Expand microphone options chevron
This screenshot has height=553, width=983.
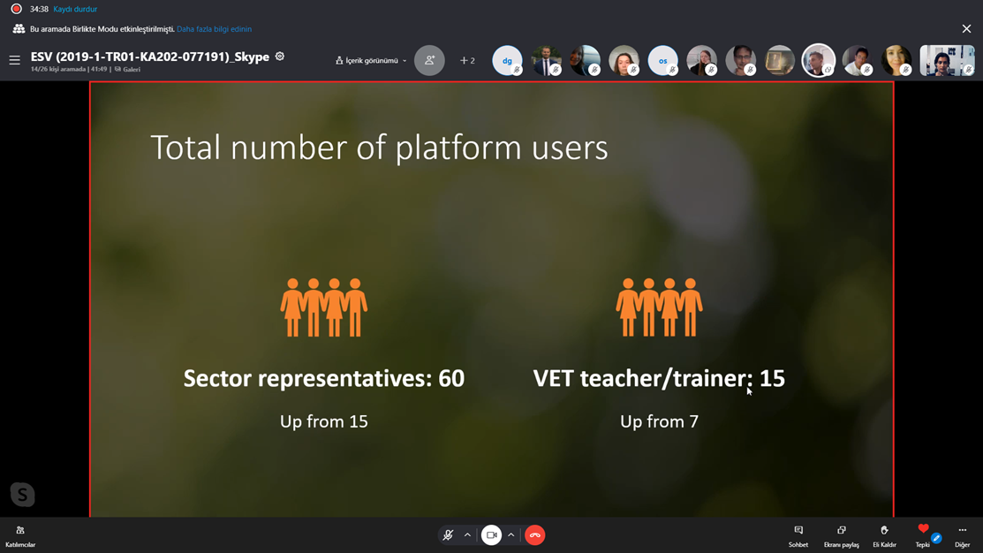pos(467,535)
